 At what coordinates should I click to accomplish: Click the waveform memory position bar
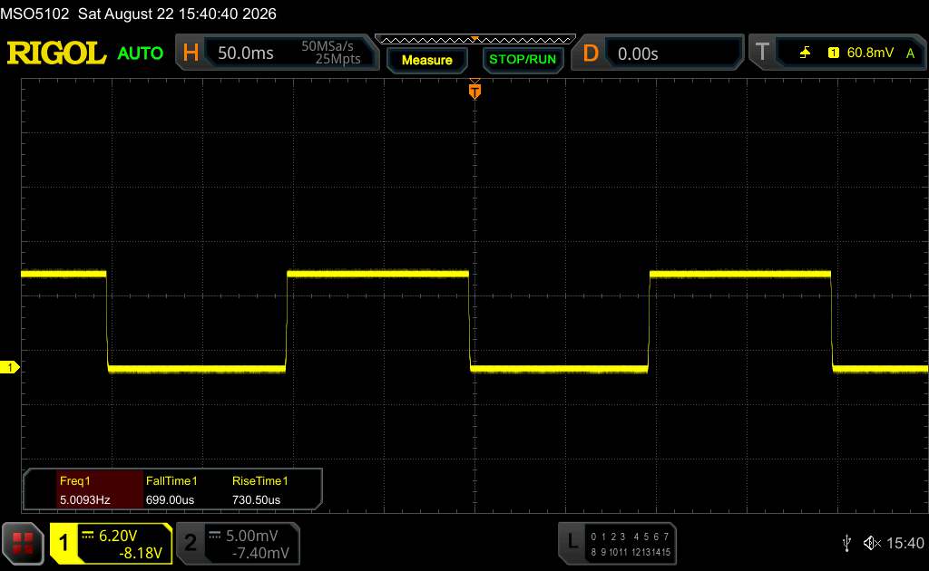475,40
